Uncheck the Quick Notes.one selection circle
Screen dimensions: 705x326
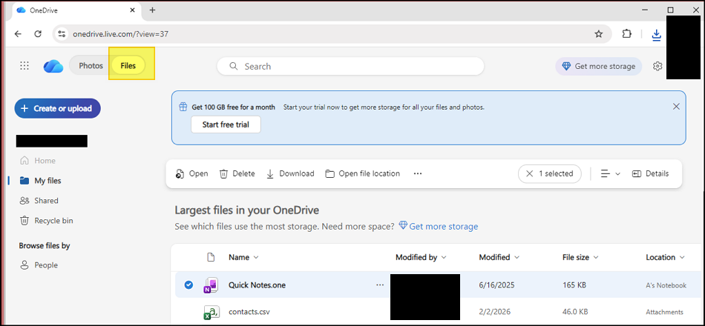pos(188,285)
